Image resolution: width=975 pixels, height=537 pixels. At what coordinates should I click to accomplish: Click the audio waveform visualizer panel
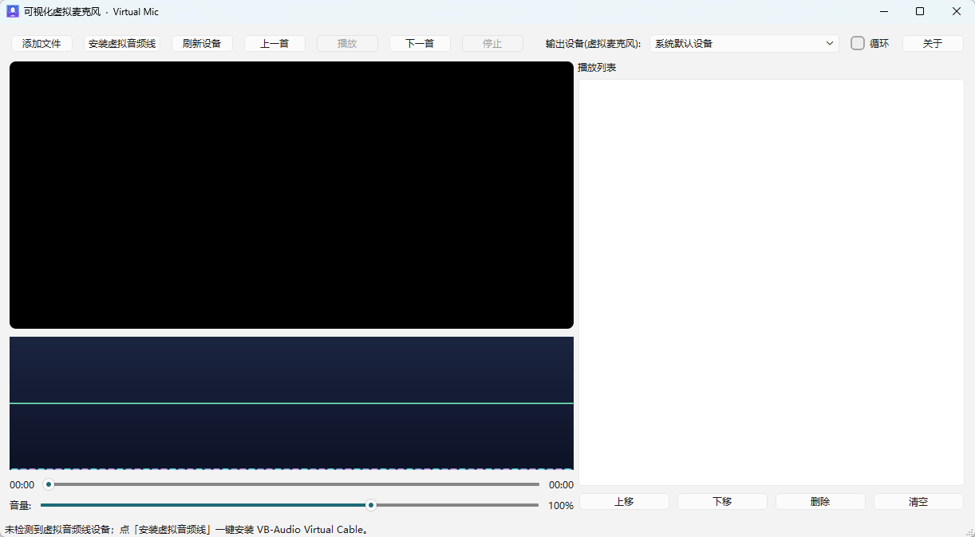[291, 403]
